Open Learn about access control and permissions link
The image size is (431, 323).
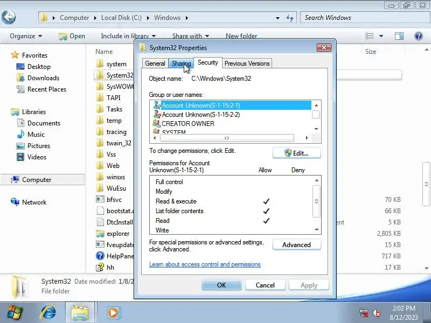[x=205, y=264]
